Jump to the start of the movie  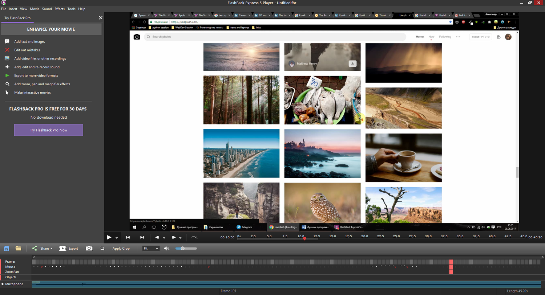click(128, 237)
